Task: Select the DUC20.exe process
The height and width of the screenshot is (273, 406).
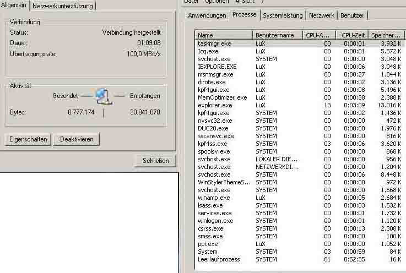Action: click(299, 128)
